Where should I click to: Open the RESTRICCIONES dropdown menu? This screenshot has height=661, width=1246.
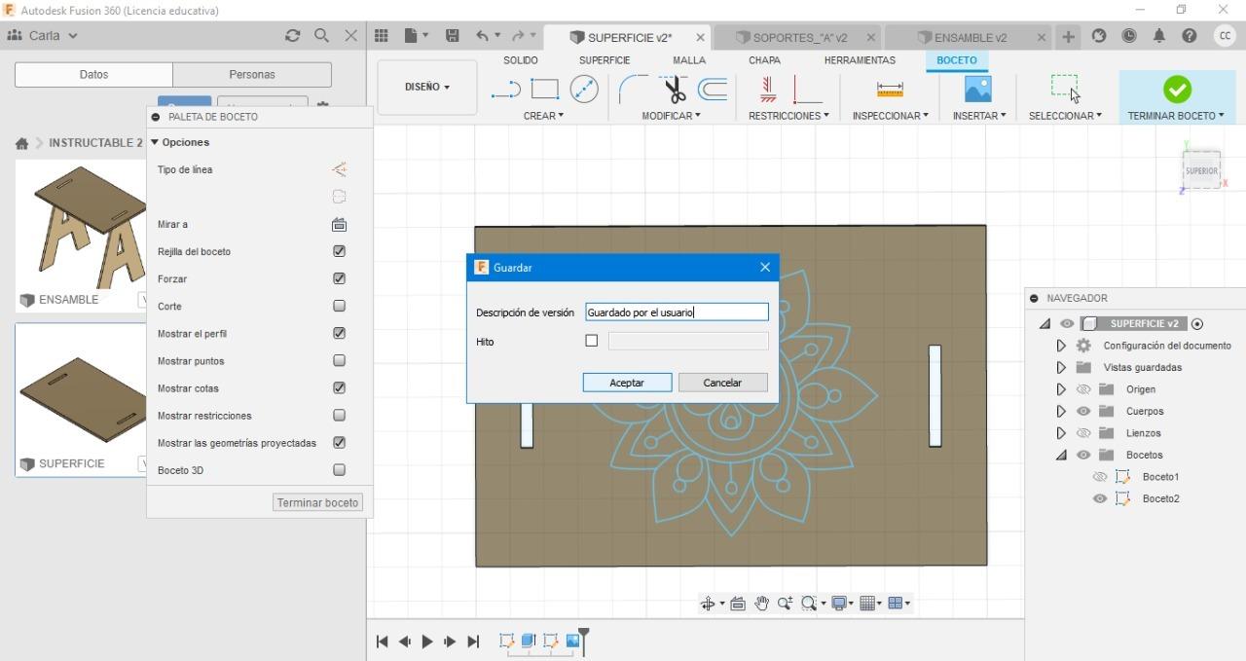(x=788, y=116)
